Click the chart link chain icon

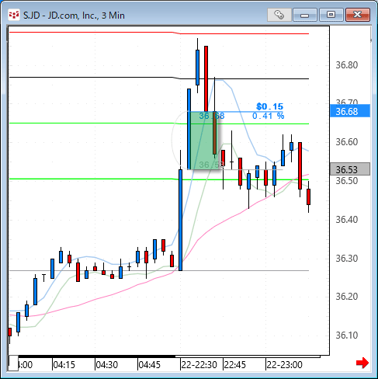click(279, 15)
